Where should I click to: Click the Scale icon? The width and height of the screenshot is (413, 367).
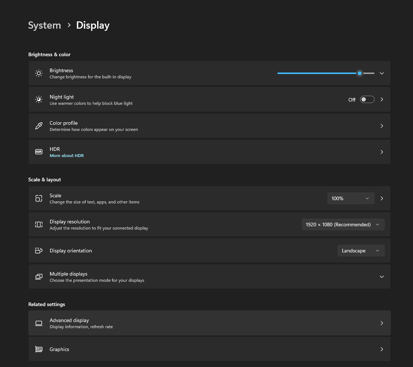pos(39,198)
